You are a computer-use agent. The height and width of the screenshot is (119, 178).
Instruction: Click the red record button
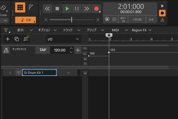[x=96, y=9]
